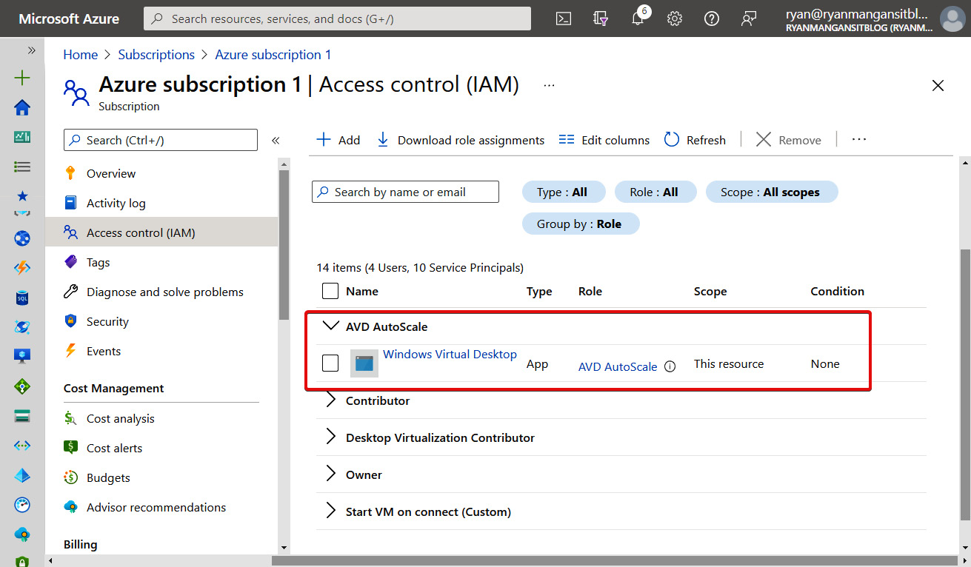The height and width of the screenshot is (567, 971).
Task: Change the Group by : Role option
Action: click(x=581, y=224)
